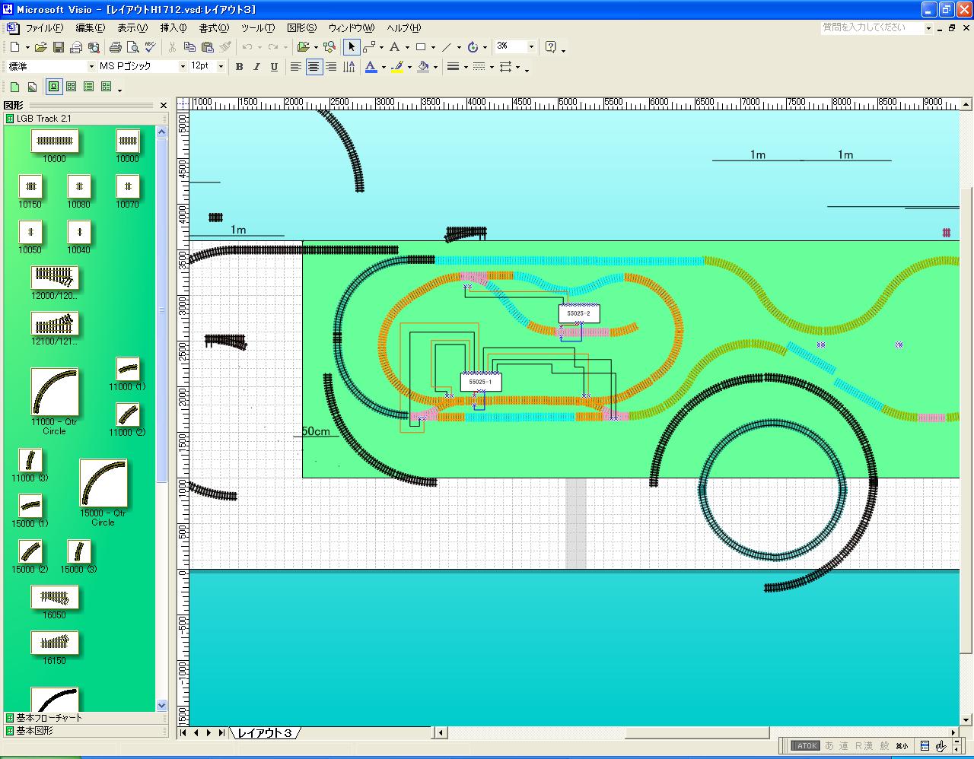Click the fill color paint bucket
The image size is (974, 759).
pos(424,67)
